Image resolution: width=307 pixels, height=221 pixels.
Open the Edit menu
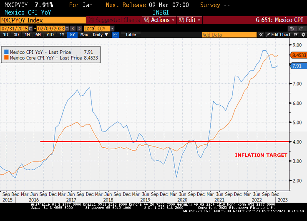point(189,20)
